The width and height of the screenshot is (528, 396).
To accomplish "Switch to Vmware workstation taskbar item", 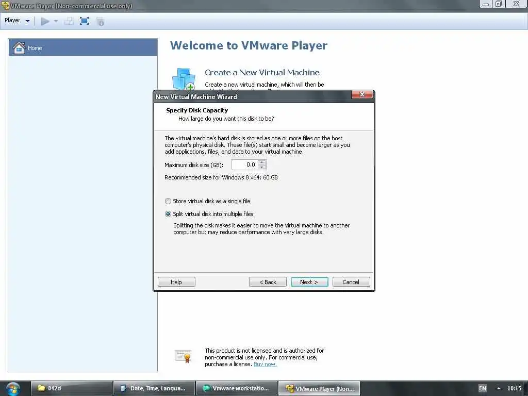I will (237, 388).
